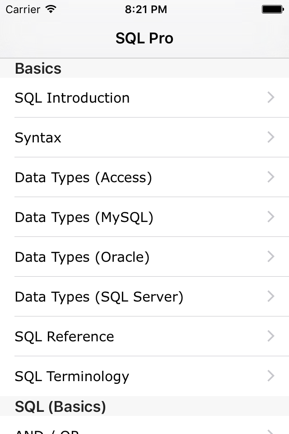Tap the Basics section header
The width and height of the screenshot is (289, 434).
(x=38, y=68)
